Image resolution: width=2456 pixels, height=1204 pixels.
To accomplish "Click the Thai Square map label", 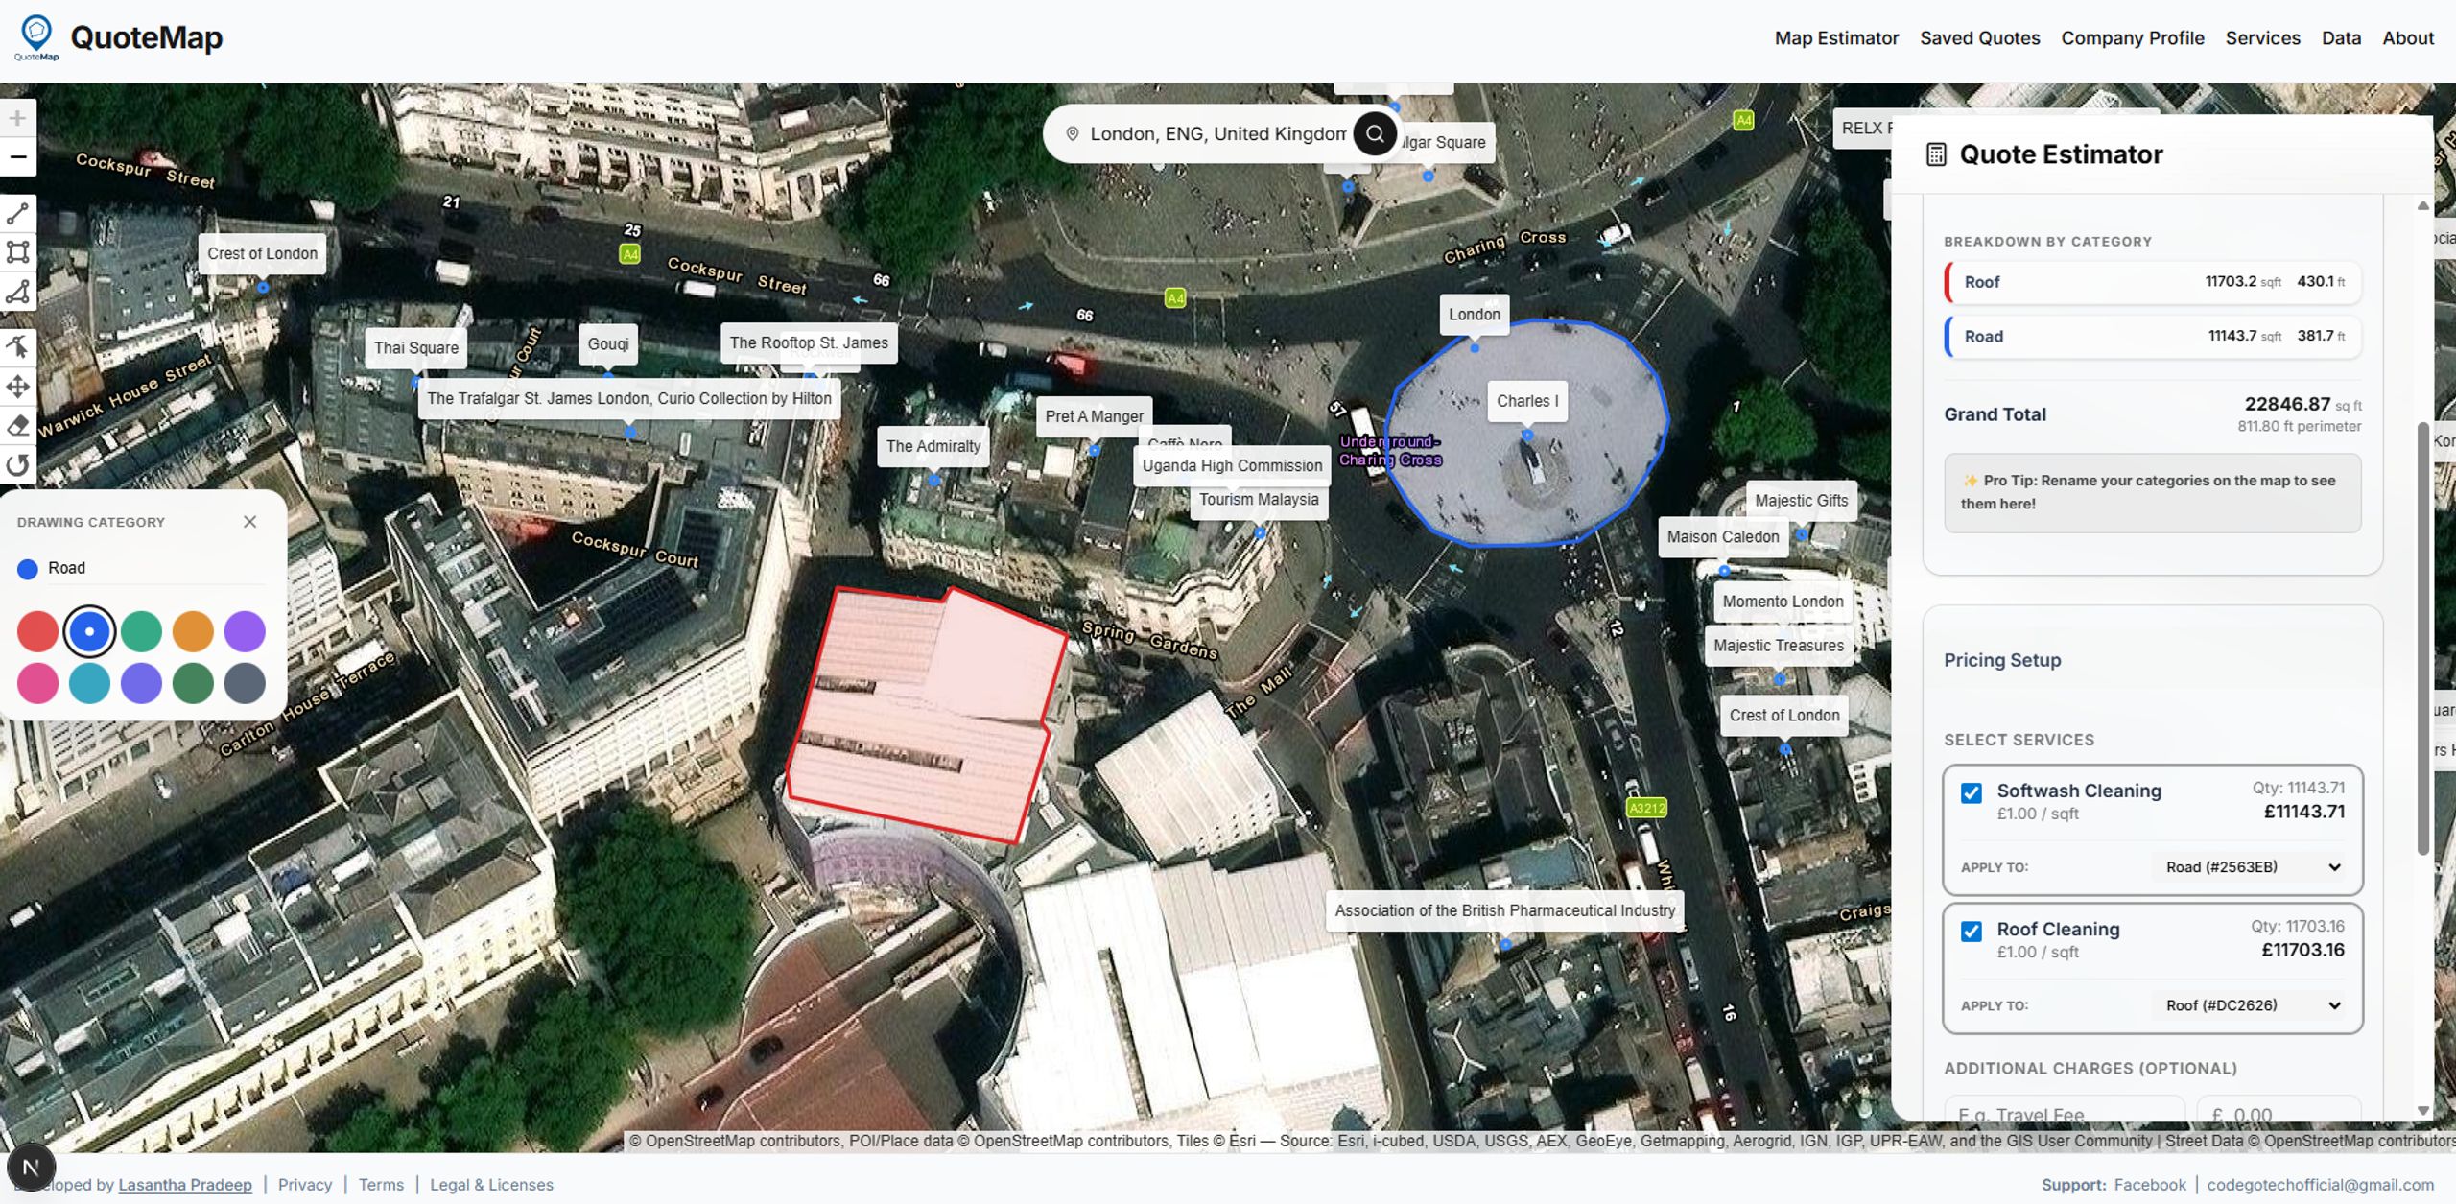I will 416,348.
